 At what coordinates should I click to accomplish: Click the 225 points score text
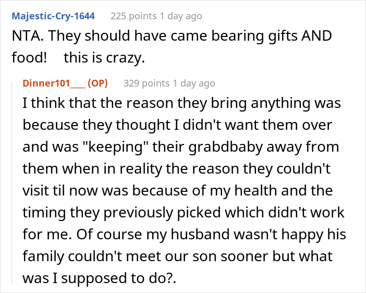133,16
